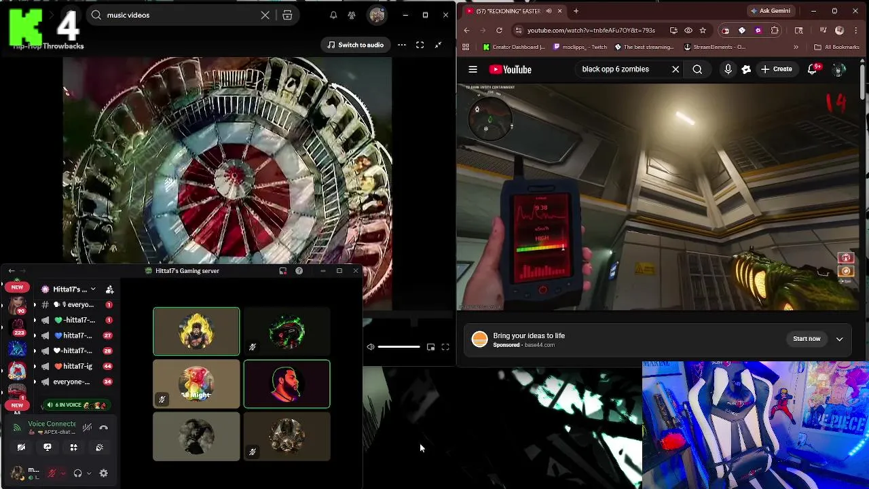Open Spotify miniplayer icon
Screen dimensions: 869x489
tap(430, 347)
